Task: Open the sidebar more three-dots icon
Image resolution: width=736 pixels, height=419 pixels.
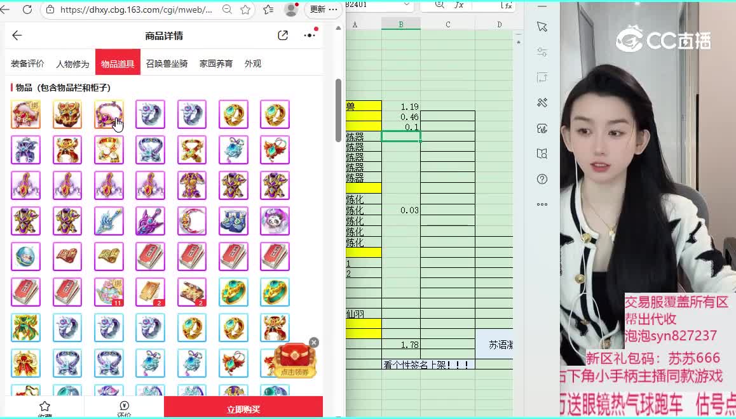Action: point(542,204)
